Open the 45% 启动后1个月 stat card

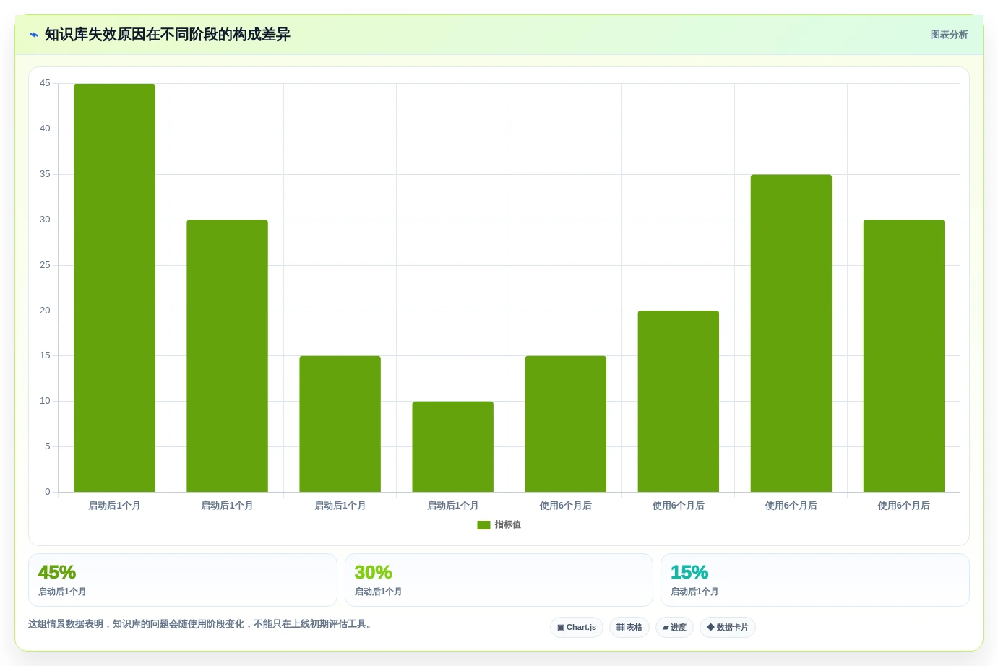(x=183, y=580)
